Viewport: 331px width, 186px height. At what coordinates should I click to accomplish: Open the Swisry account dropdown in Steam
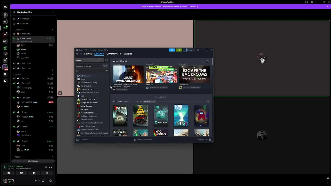[x=189, y=50]
